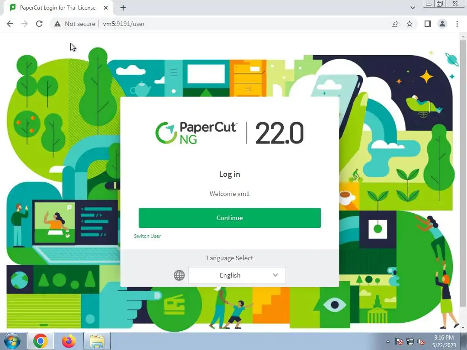Open the Windows Start menu
Screen dimensions: 467x350
click(12, 341)
